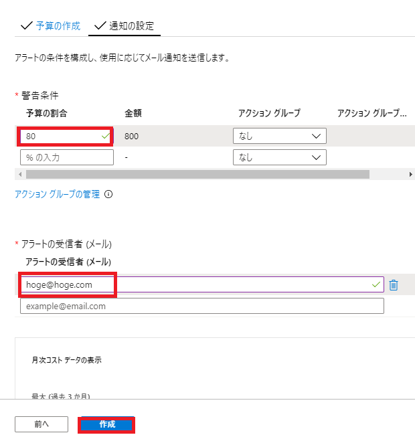This screenshot has height=435, width=415.
Task: Click the 金額 column header
Action: [x=133, y=113]
